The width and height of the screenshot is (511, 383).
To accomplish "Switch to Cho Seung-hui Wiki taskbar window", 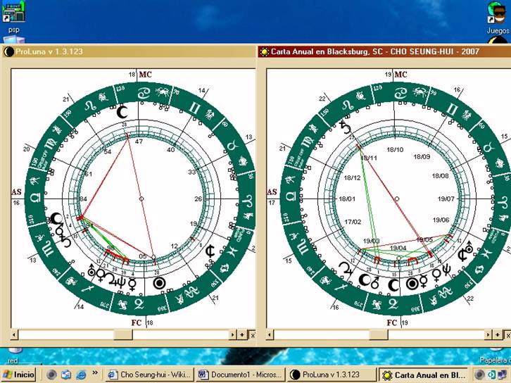I will (x=149, y=375).
